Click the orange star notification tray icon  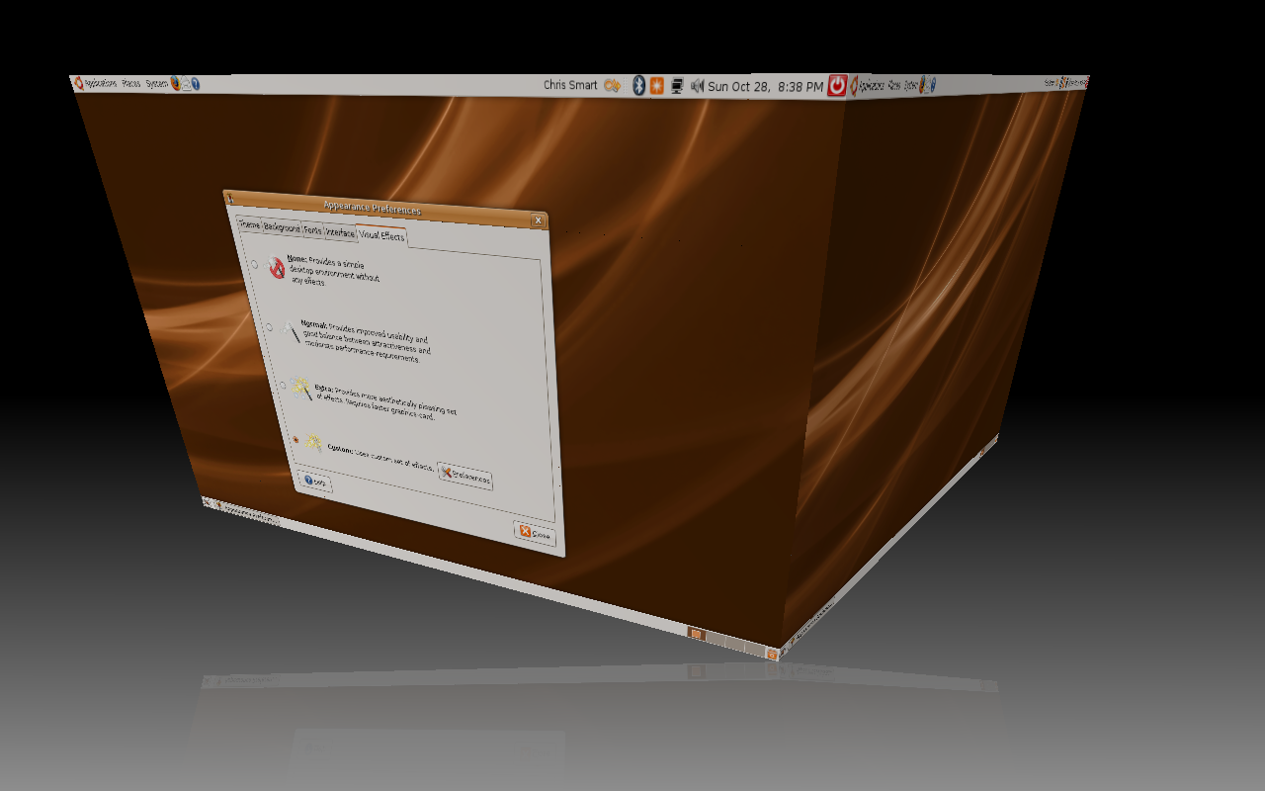(657, 86)
